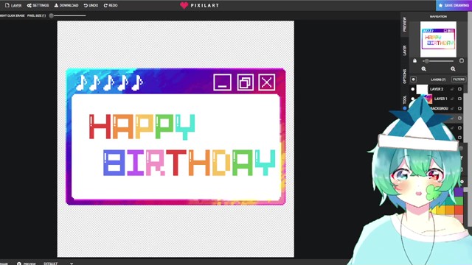Adjust the Pixel Size slider
Viewport: 472px width, 265px height.
pos(68,15)
